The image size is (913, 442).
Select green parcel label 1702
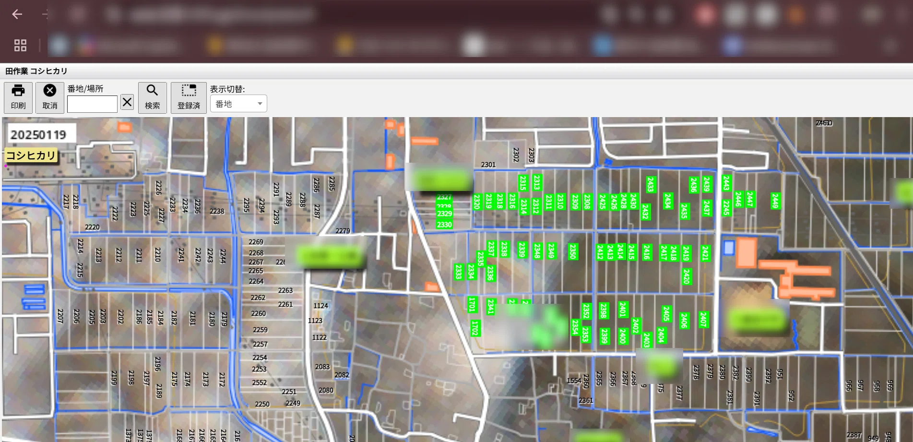[x=474, y=328]
